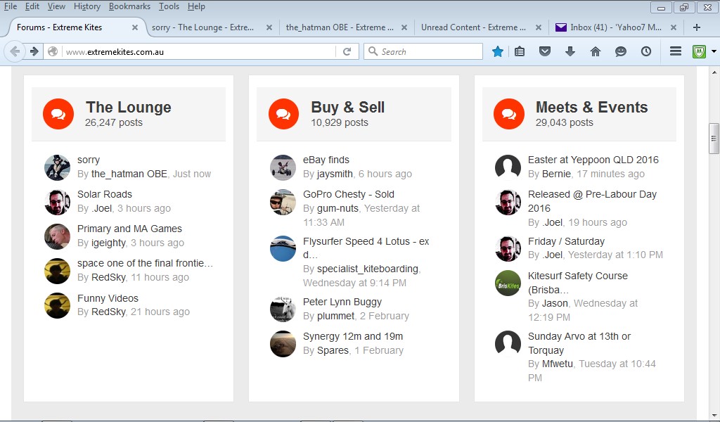Open the bookmarks list icon

click(x=520, y=51)
